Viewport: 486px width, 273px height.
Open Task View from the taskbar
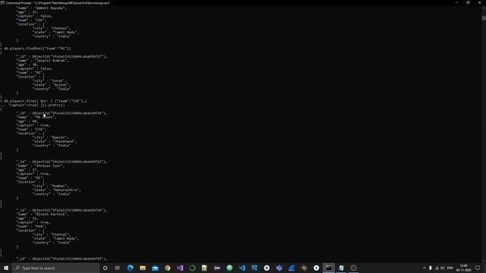(x=118, y=268)
